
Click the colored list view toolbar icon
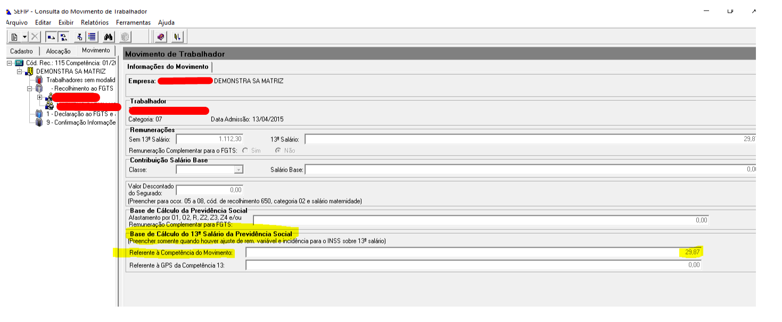click(x=92, y=37)
